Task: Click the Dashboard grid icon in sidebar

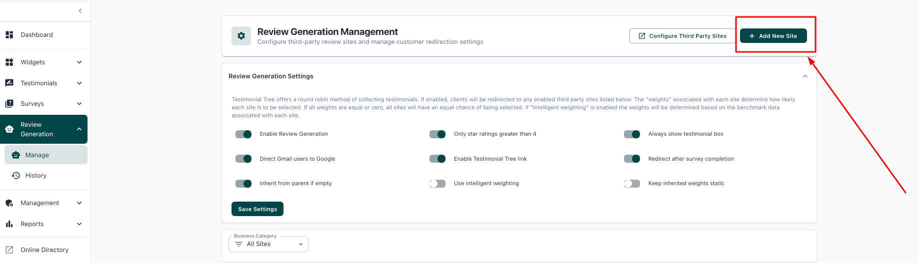Action: click(9, 35)
